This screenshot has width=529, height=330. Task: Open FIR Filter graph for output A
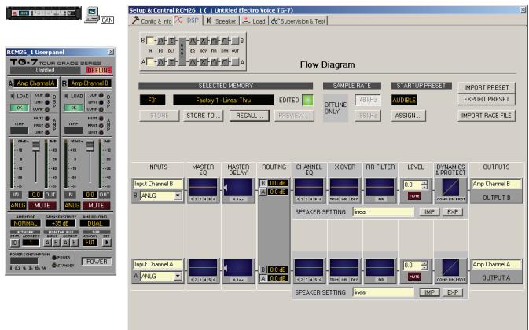[x=380, y=268]
